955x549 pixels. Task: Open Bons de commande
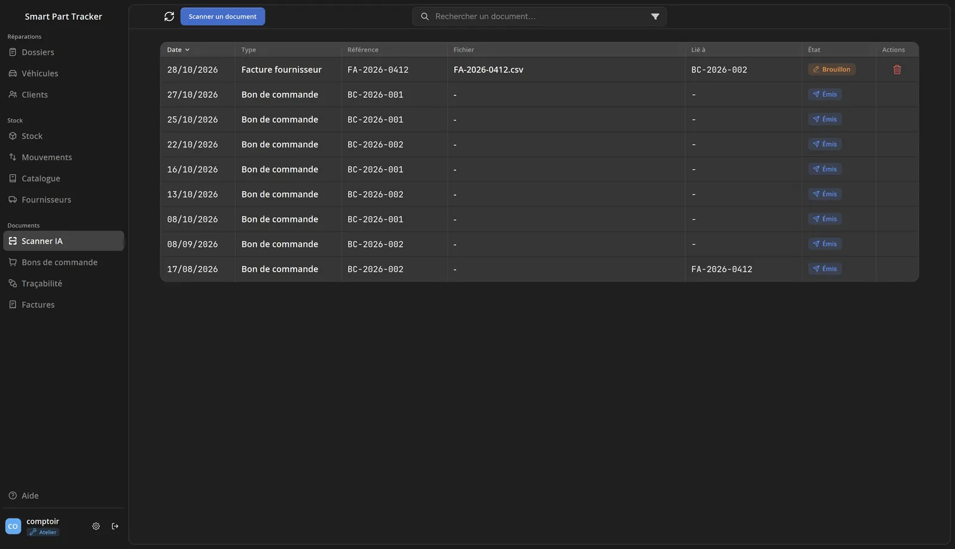point(64,263)
